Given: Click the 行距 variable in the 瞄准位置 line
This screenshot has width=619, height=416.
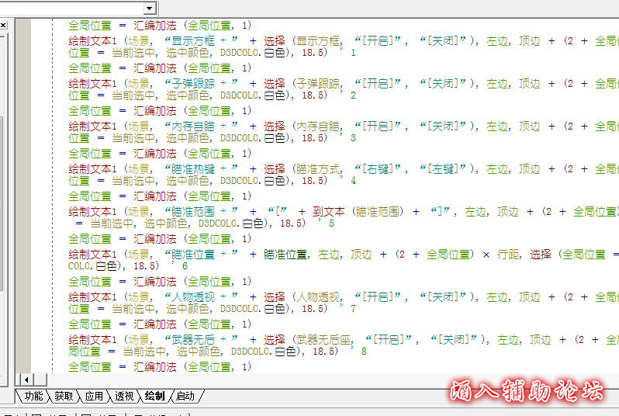Looking at the screenshot, I should [508, 254].
